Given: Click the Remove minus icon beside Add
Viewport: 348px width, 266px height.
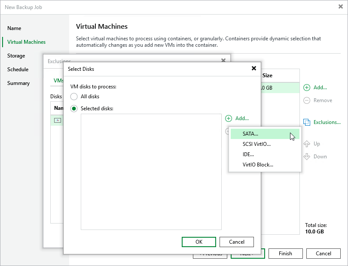Looking at the screenshot, I should point(306,100).
